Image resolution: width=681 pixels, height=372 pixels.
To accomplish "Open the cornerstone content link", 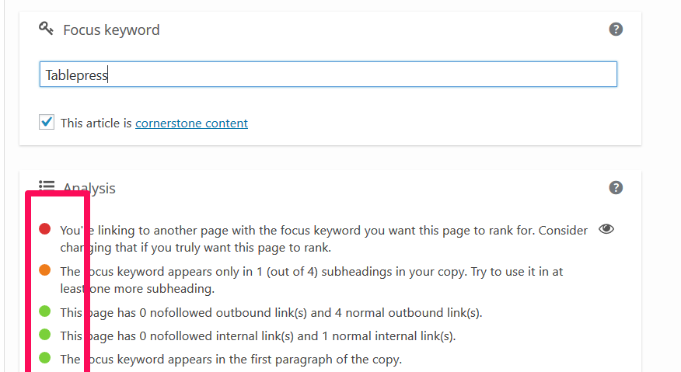I will coord(191,123).
